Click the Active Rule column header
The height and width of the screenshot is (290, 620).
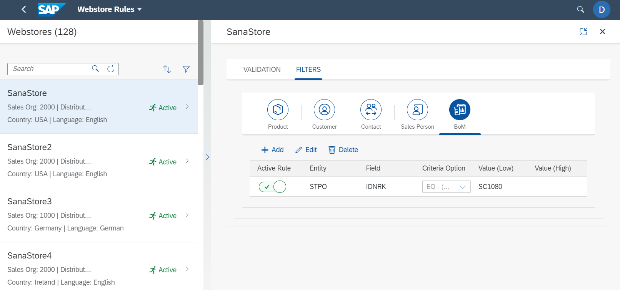tap(274, 168)
